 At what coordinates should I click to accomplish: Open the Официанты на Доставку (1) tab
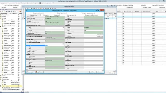[91, 15]
